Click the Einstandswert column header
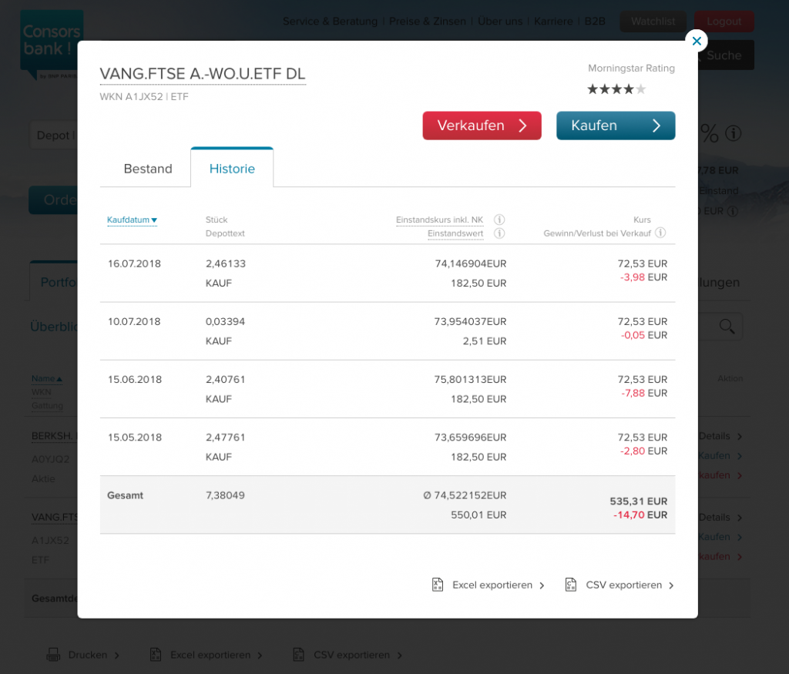Image resolution: width=789 pixels, height=674 pixels. pos(455,233)
